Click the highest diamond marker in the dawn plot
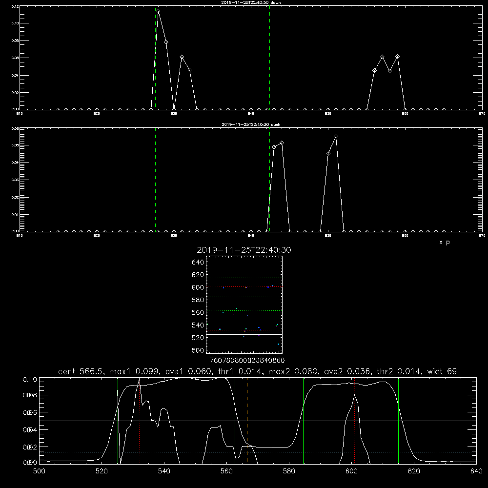This screenshot has height=488, width=488. click(x=159, y=11)
